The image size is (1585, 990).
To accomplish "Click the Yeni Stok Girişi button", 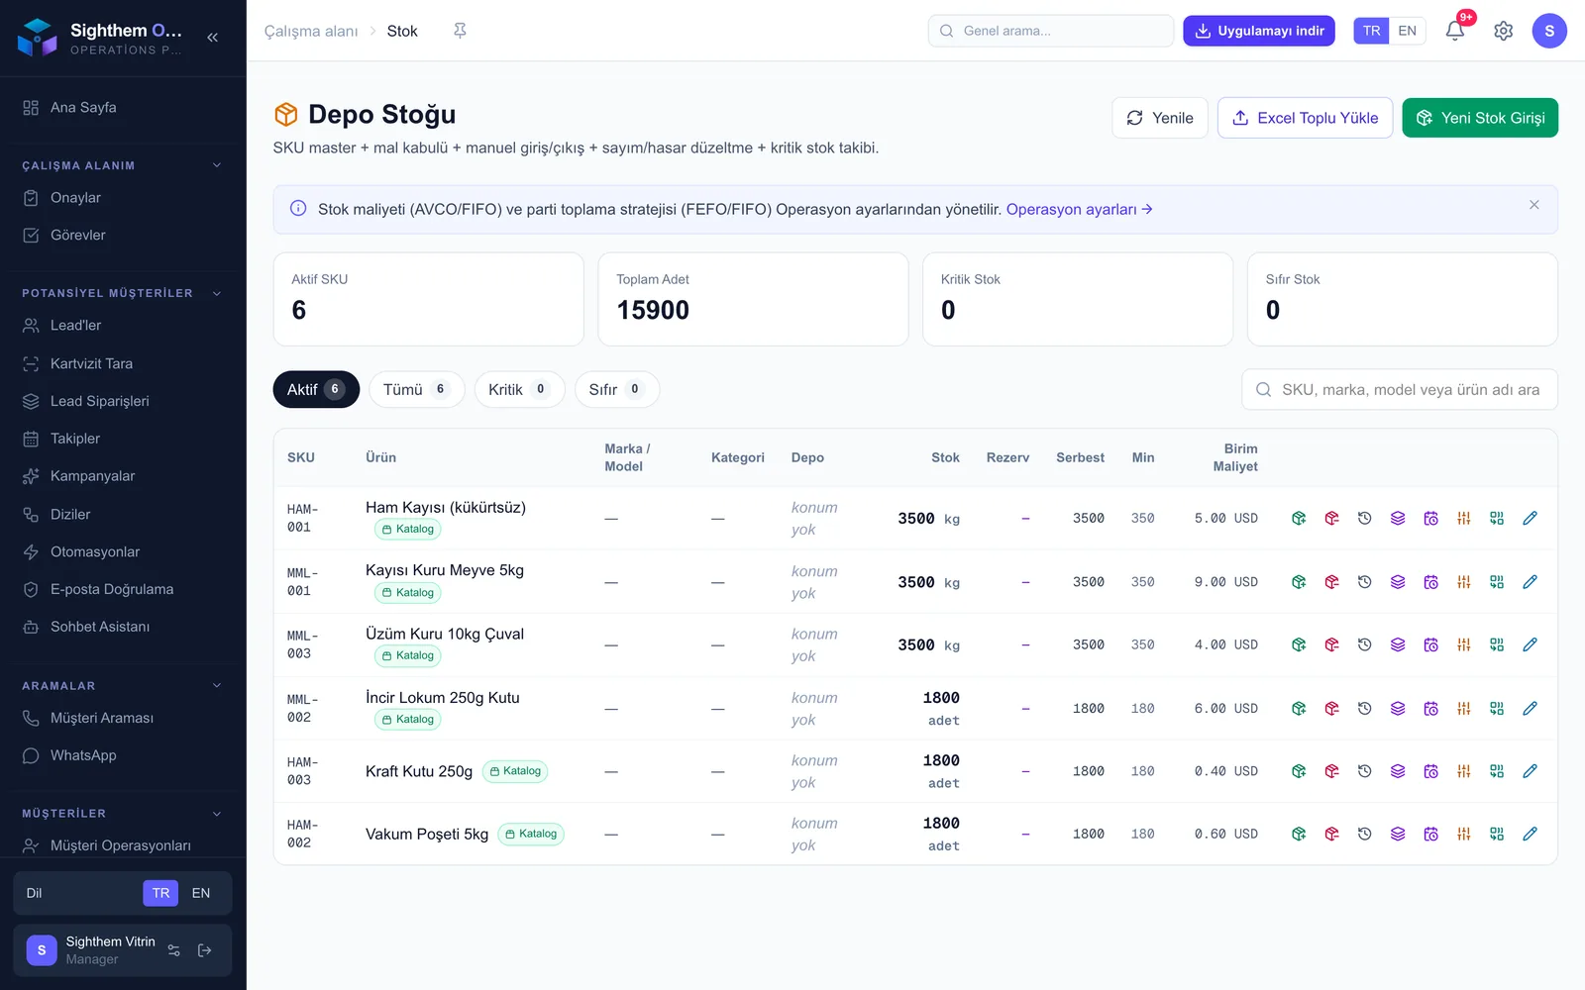I will 1480,118.
